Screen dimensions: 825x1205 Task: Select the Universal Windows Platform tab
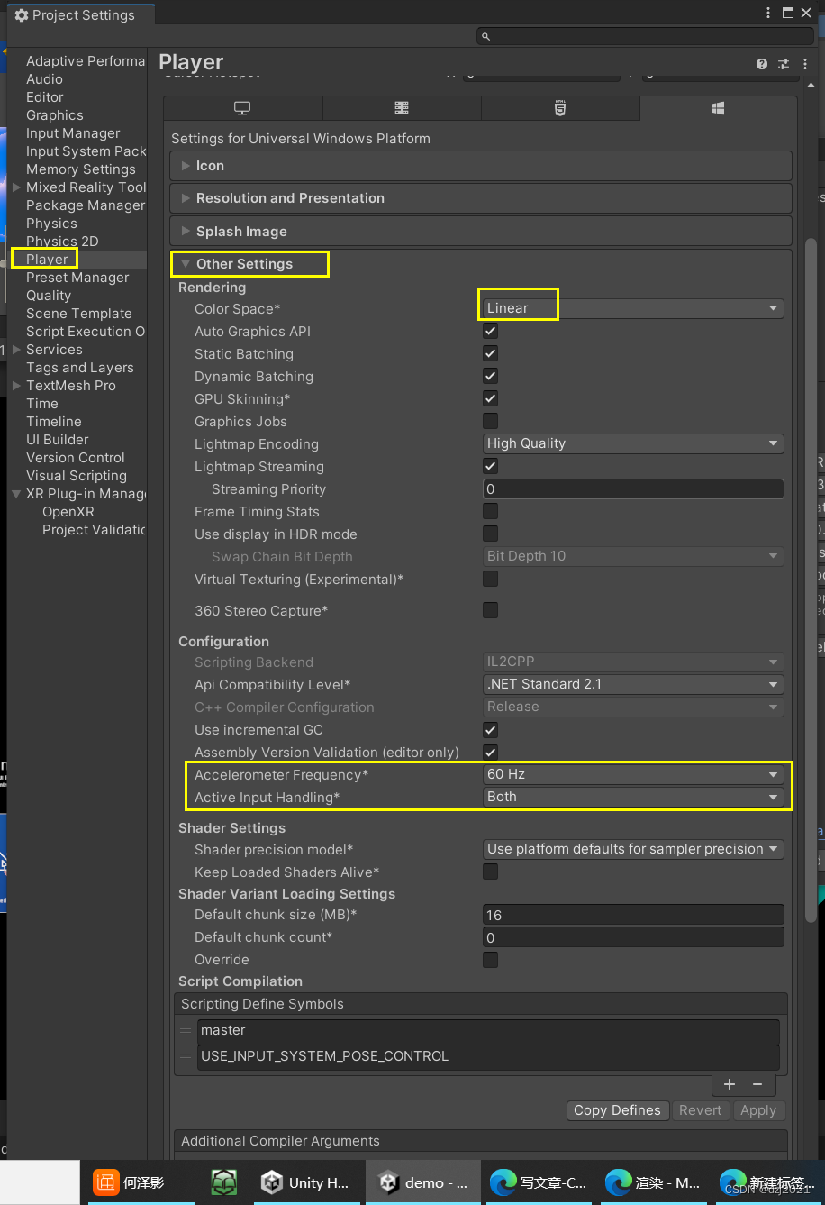point(718,108)
